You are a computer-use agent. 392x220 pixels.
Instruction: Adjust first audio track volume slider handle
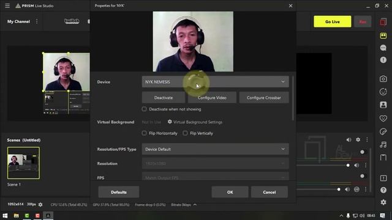348,165
